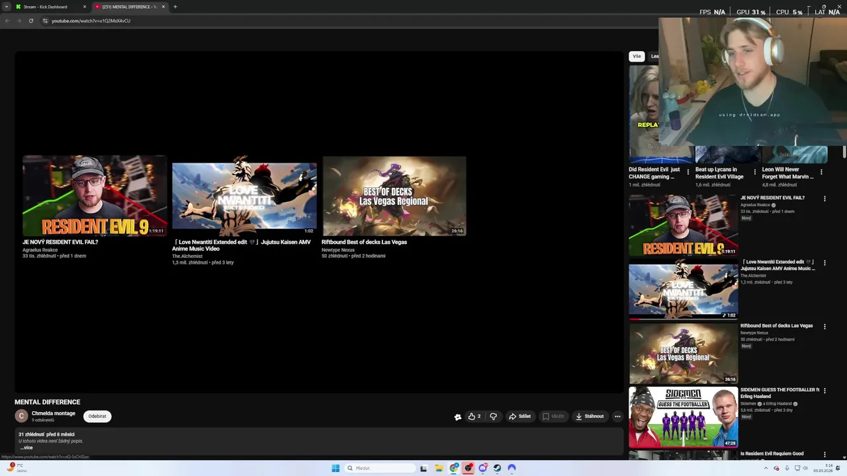
Task: Open Love Nwantiti Extended end-screen thumbnail
Action: click(x=244, y=196)
